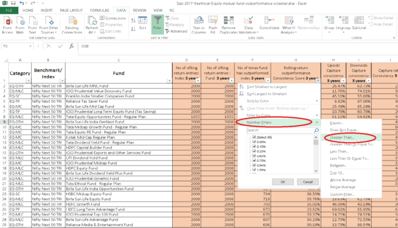Open the Benchmark/Index column filter dropdown
Viewport: 398px width, 228px height.
coord(62,80)
